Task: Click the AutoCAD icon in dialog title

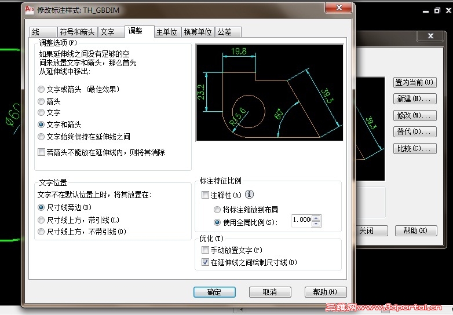Action: pos(30,10)
